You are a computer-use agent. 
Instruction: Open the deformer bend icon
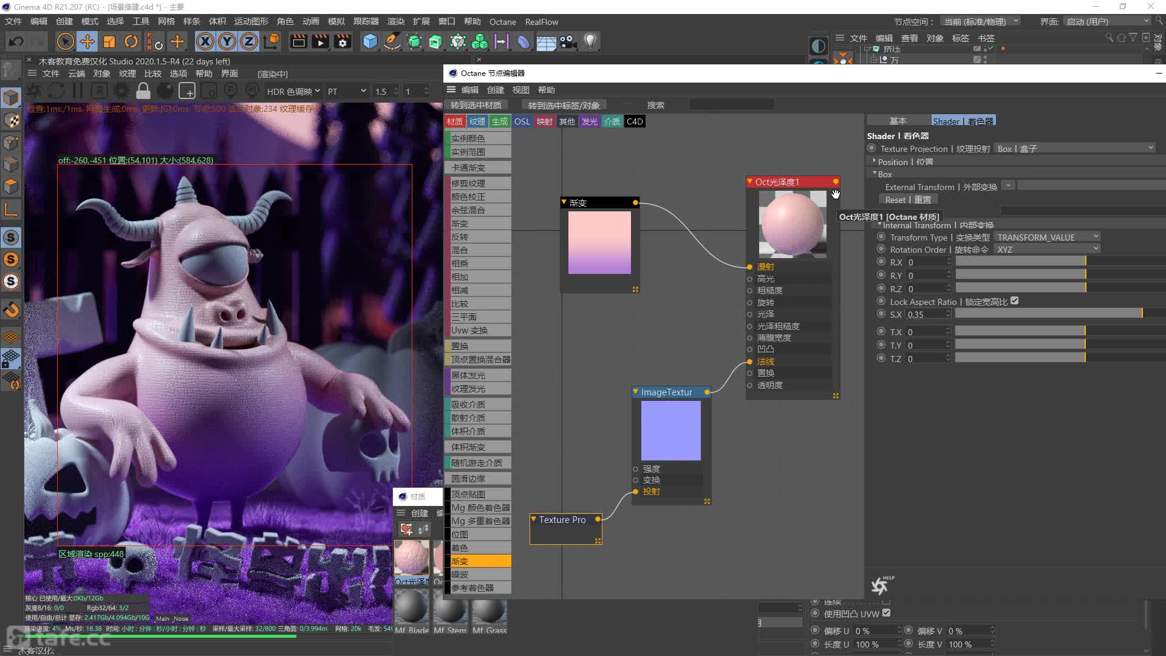coord(523,41)
